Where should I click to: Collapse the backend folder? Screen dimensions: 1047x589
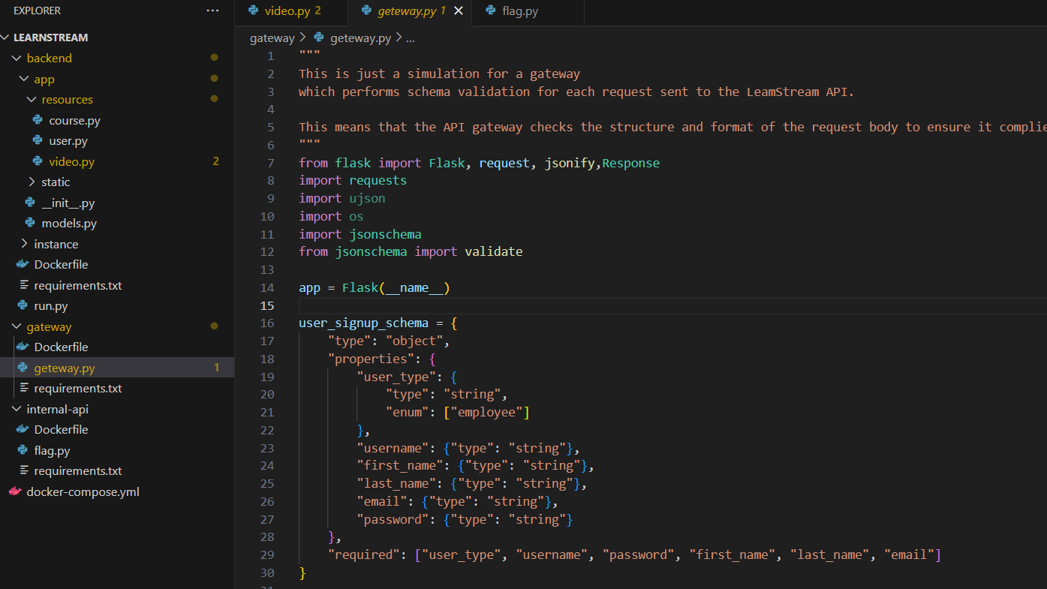point(17,58)
